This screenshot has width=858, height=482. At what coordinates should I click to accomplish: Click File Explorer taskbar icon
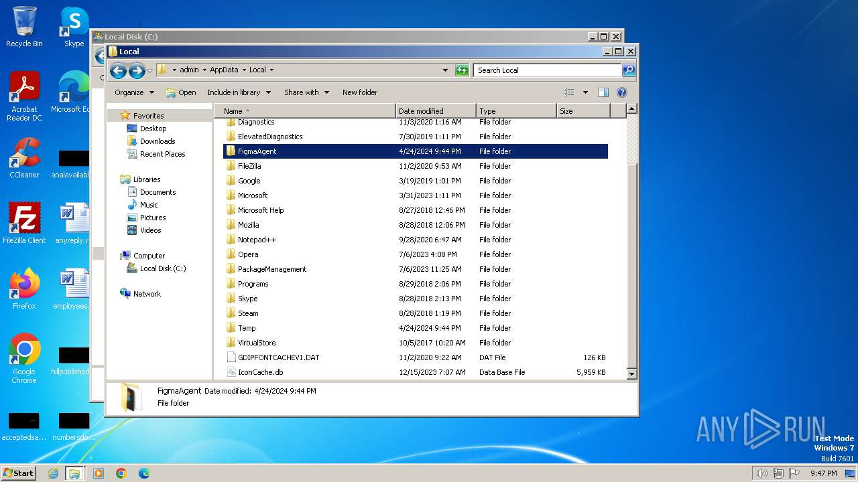[74, 473]
